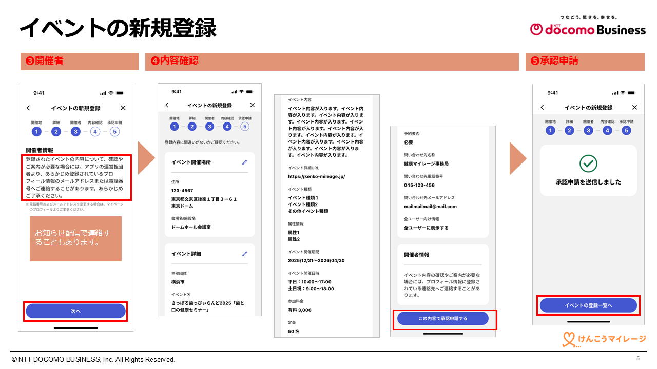
Task: Close the 内容確認 phone screen with X
Action: 252,105
